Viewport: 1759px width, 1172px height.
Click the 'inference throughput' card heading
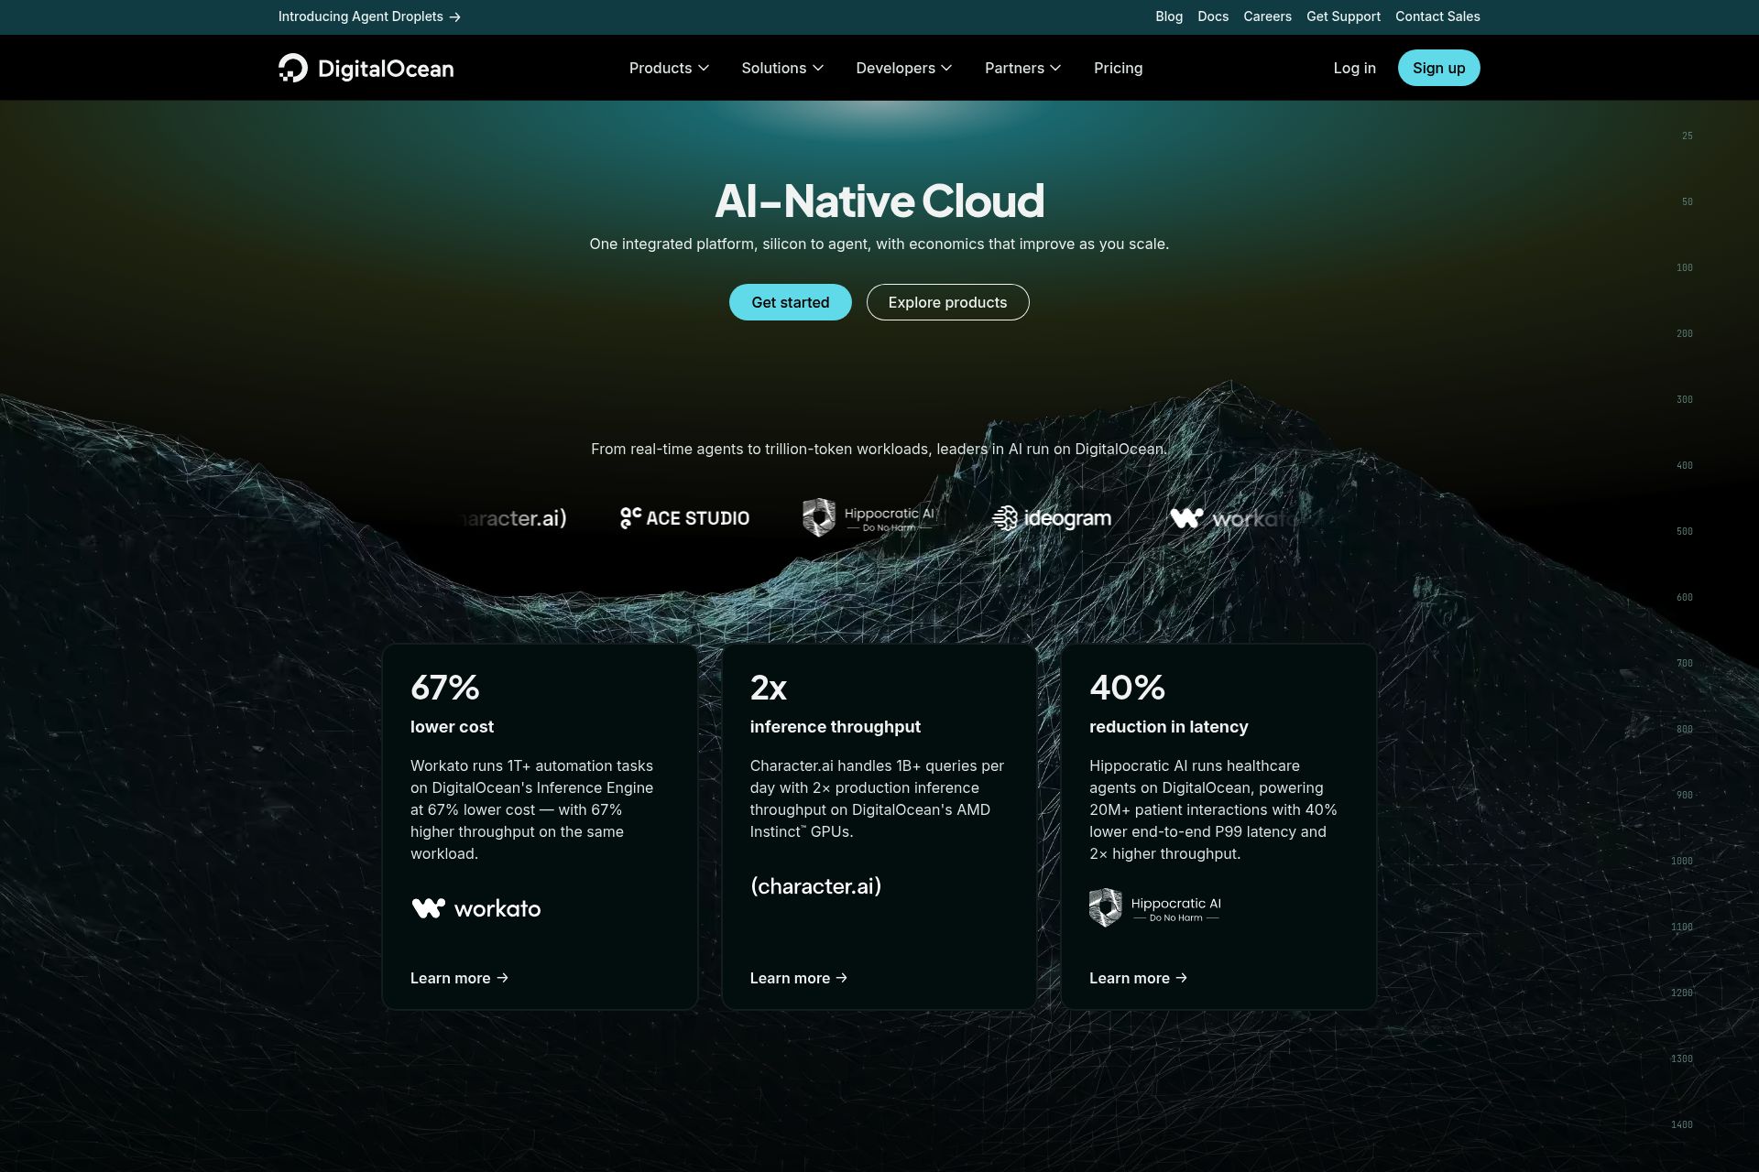point(835,726)
